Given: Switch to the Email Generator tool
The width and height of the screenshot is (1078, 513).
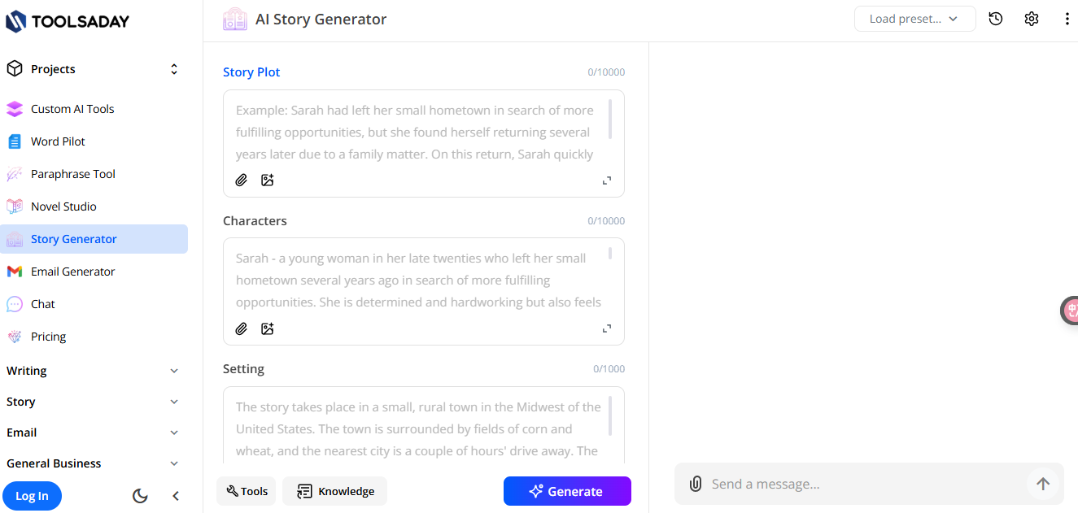Looking at the screenshot, I should click(74, 271).
